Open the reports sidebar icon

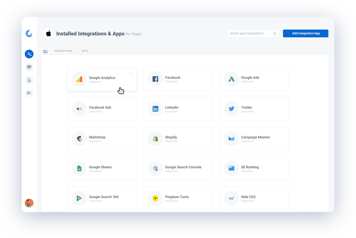29,80
